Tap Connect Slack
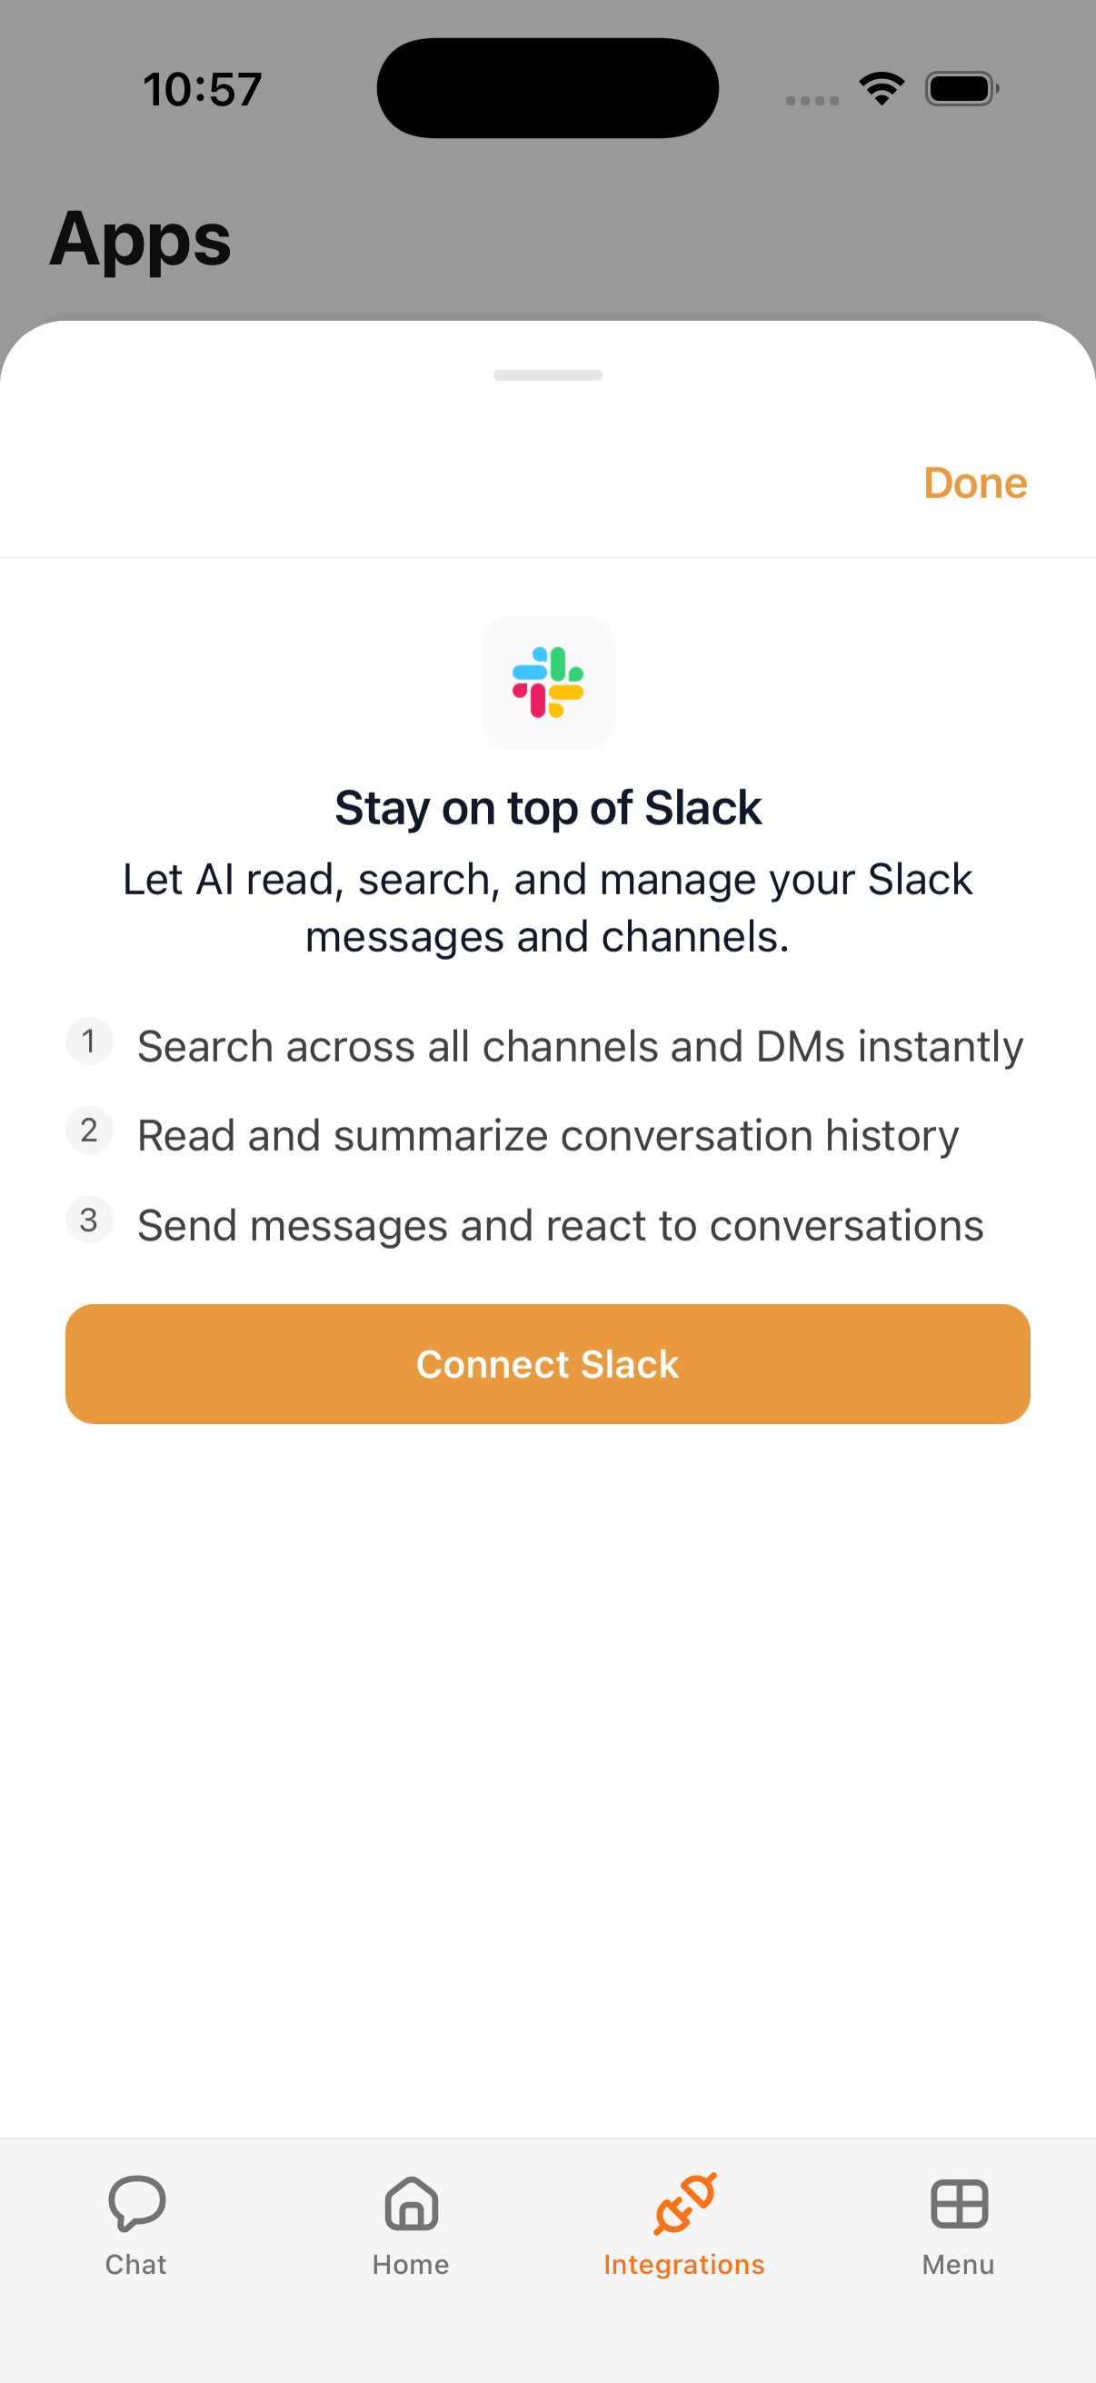Viewport: 1096px width, 2383px height. [x=547, y=1363]
